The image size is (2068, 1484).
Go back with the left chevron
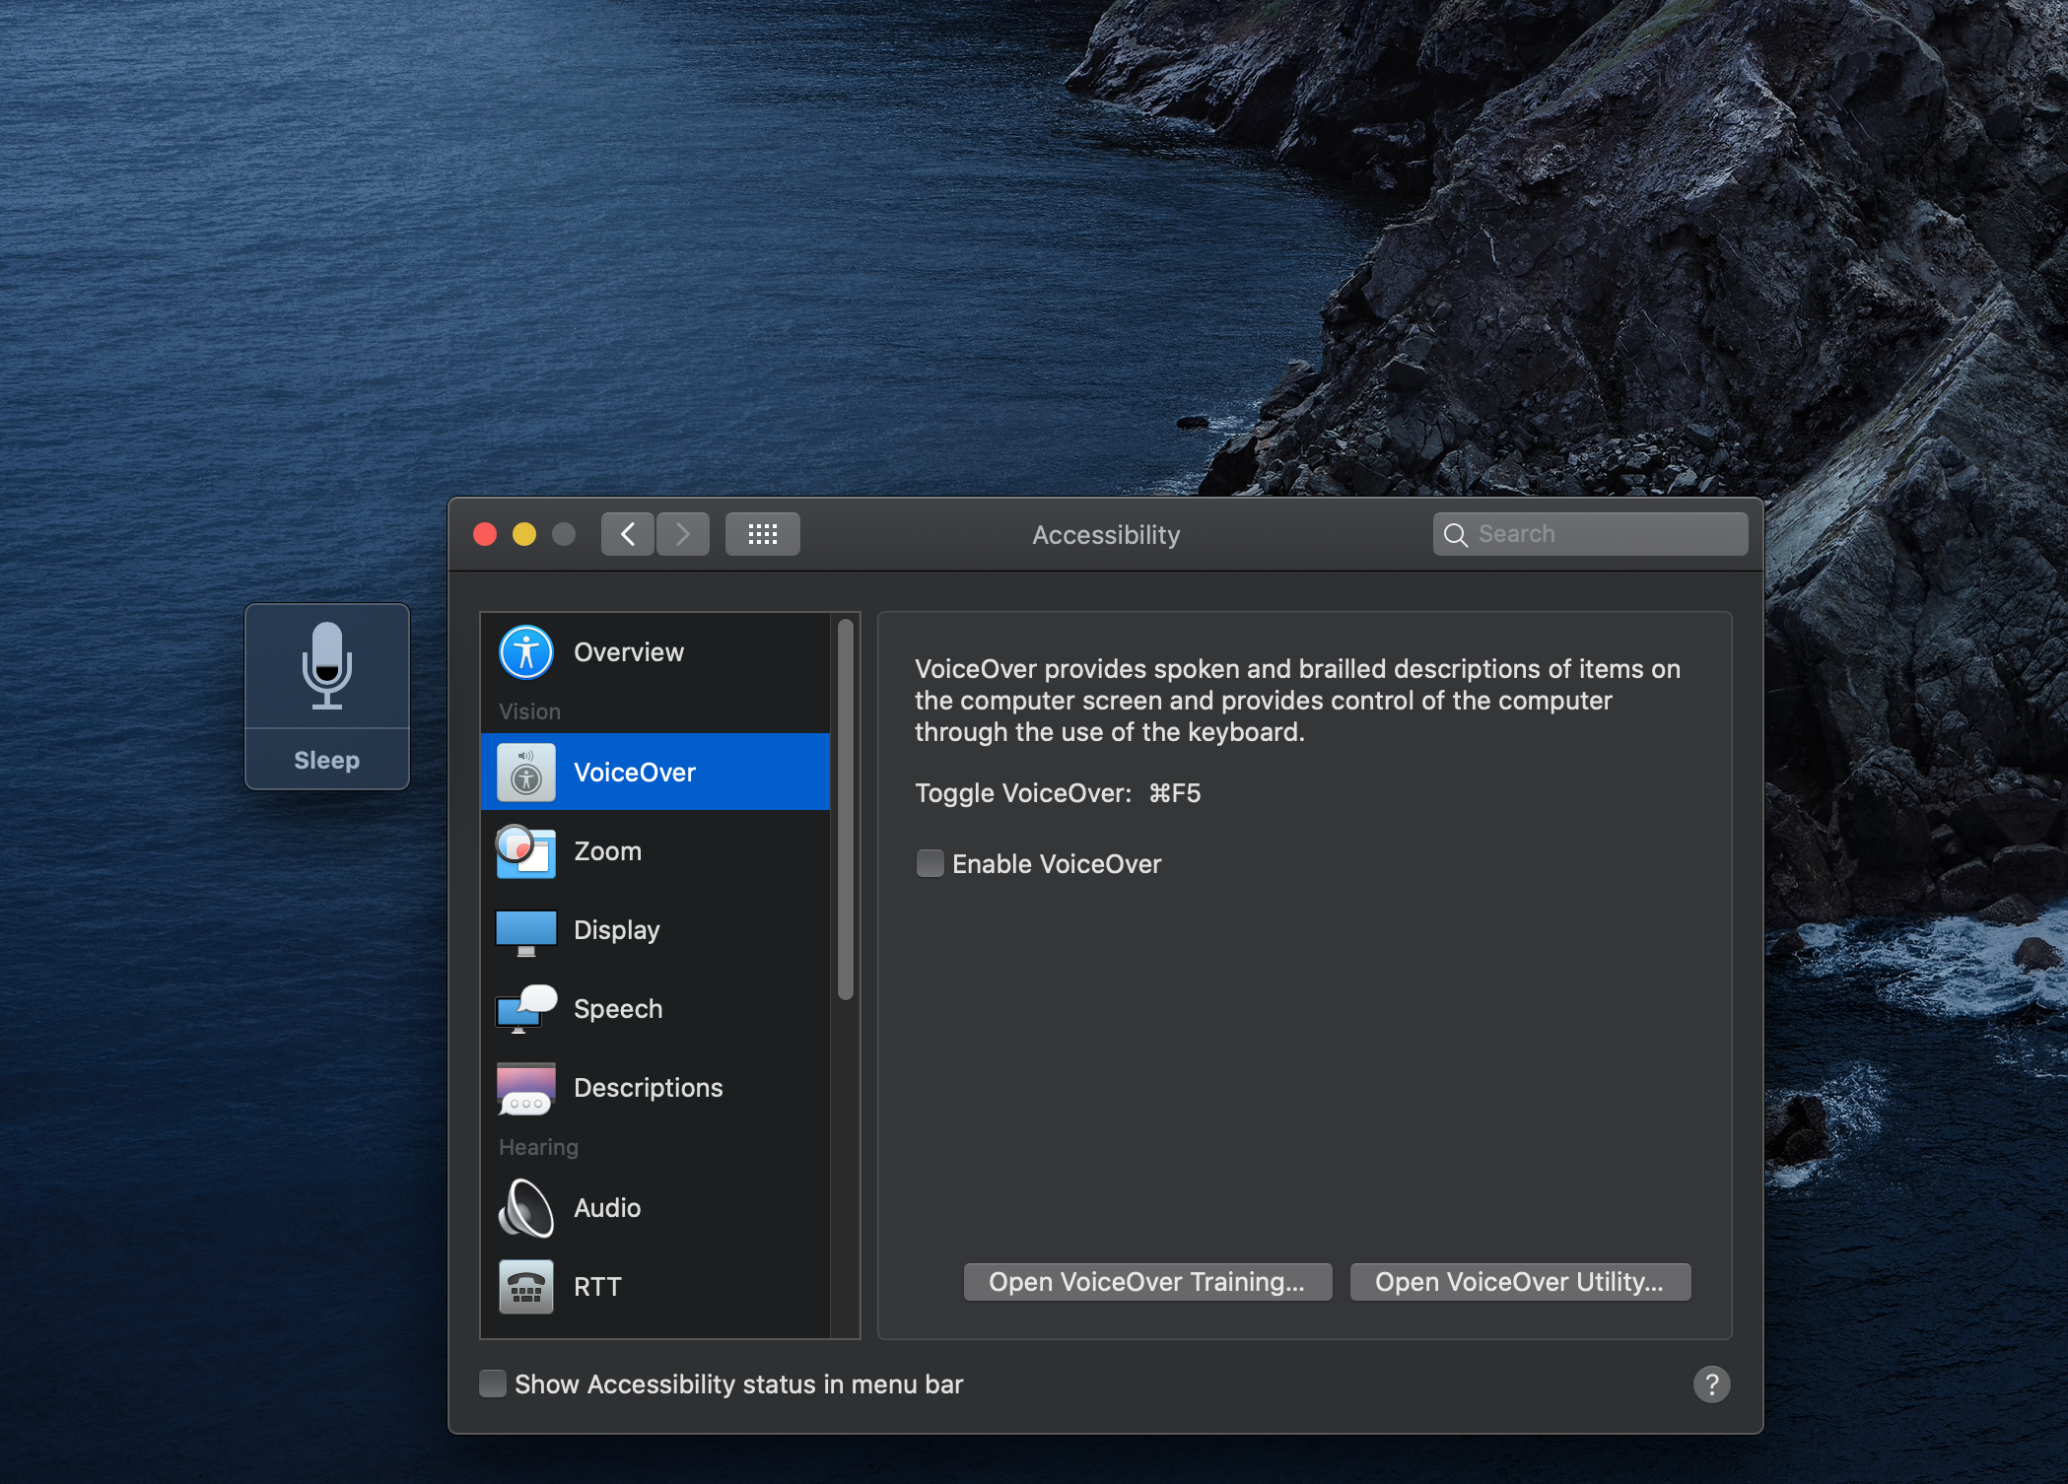[x=628, y=534]
